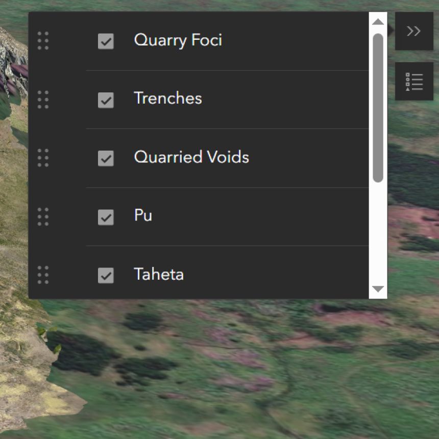
Task: Grab the drag handle beside Quarry Foci
Action: (x=43, y=41)
